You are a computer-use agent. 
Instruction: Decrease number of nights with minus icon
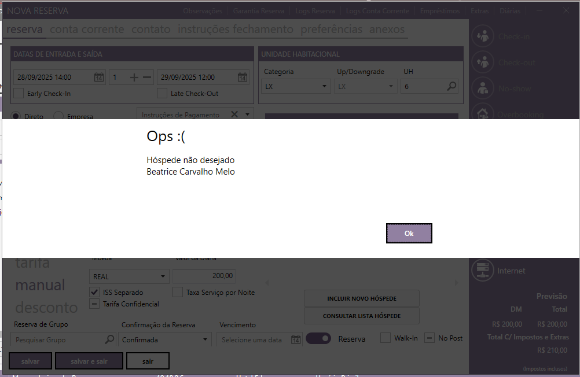coord(147,77)
